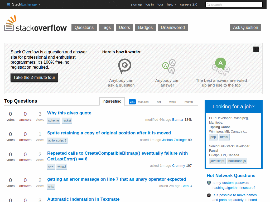
Task: Click the site icon beside 'move names' question
Action: (x=209, y=195)
